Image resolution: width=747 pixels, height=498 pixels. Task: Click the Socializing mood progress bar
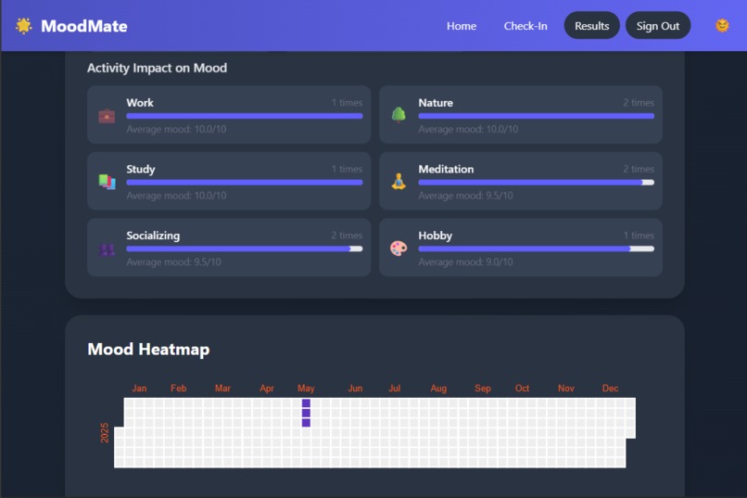tap(245, 249)
